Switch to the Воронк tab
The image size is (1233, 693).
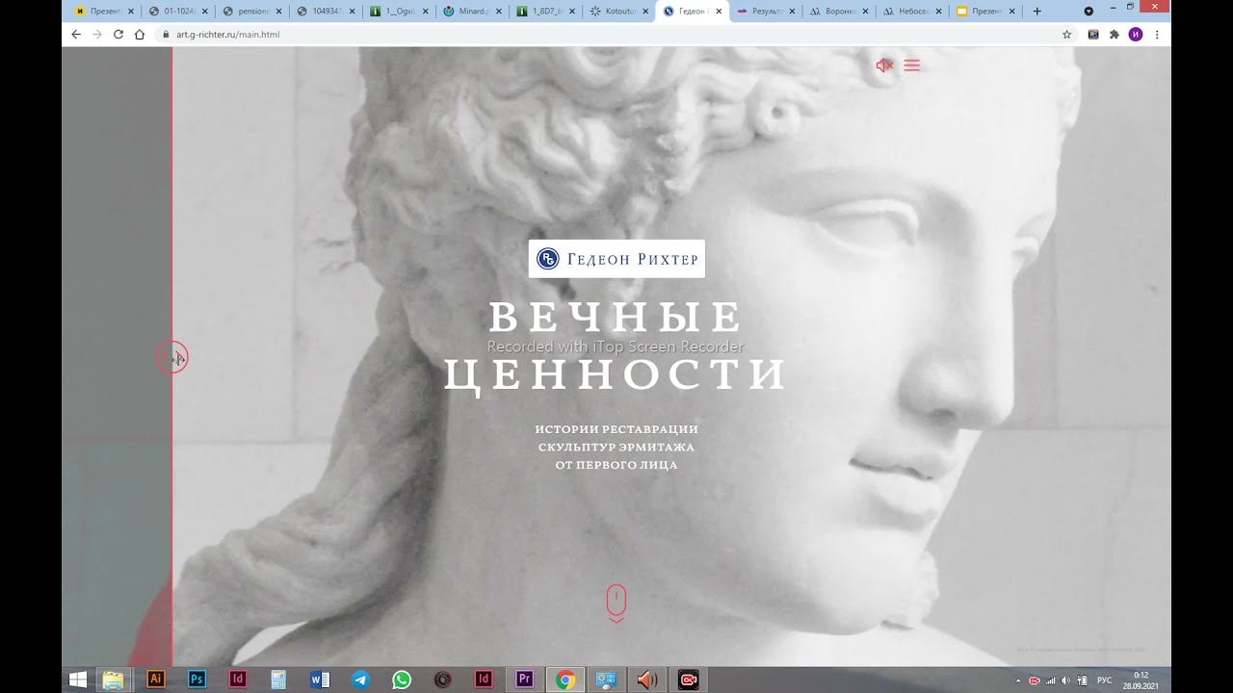pyautogui.click(x=837, y=12)
